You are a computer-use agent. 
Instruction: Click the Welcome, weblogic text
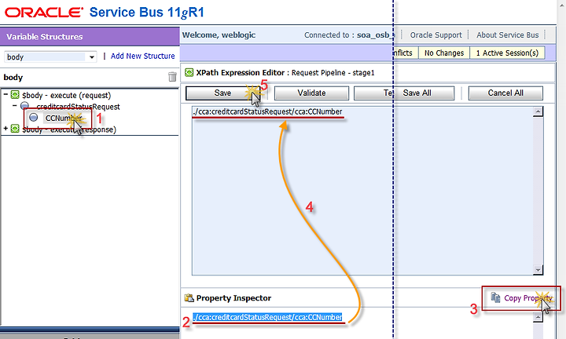point(219,35)
